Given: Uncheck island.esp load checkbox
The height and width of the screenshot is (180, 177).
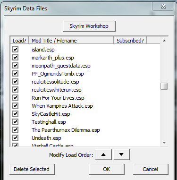Looking at the screenshot, I should pyautogui.click(x=16, y=50).
